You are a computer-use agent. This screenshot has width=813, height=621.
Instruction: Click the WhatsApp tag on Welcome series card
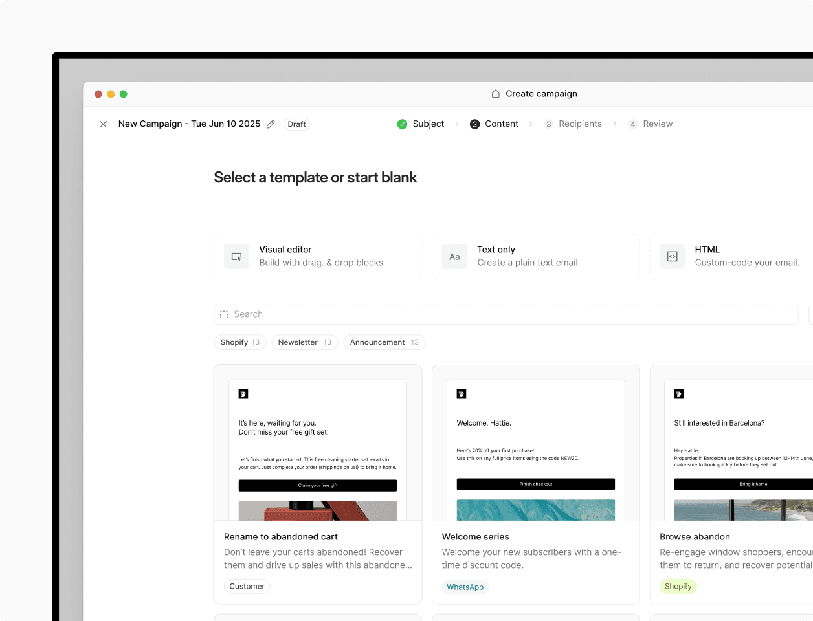coord(465,587)
